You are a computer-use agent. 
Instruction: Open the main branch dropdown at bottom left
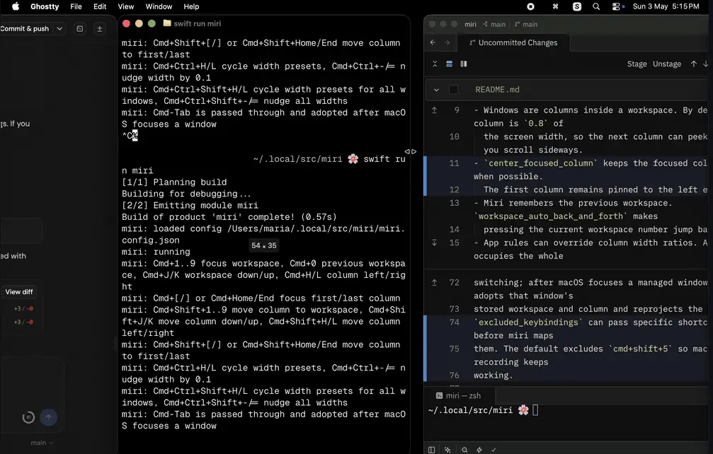(42, 443)
